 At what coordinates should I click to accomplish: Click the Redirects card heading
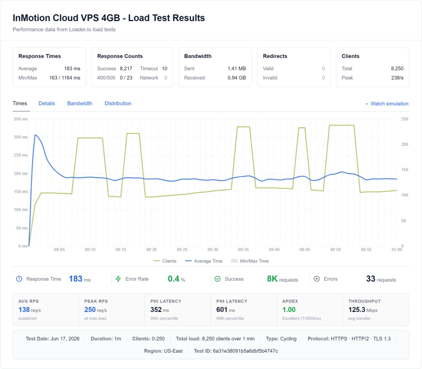tap(275, 56)
